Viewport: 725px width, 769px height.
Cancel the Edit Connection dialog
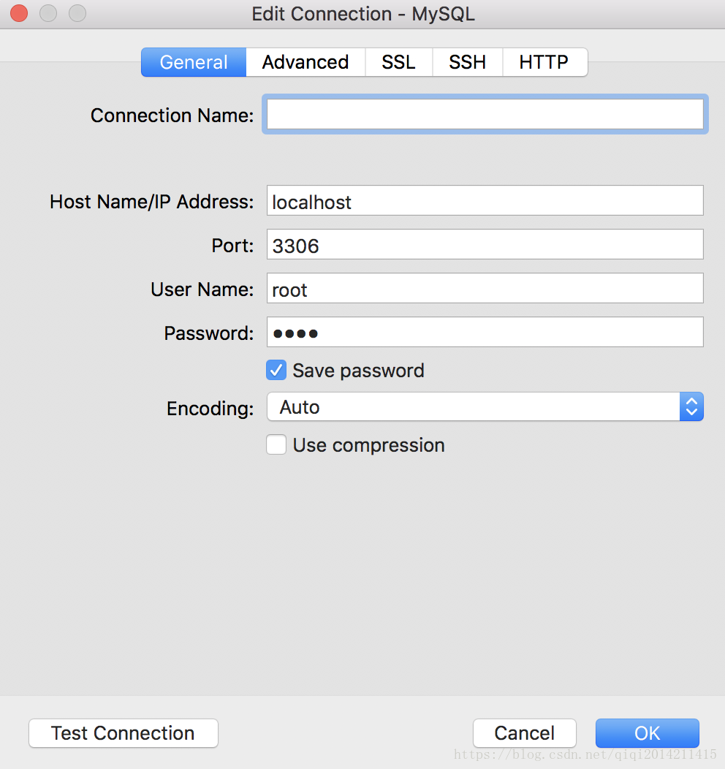tap(525, 733)
